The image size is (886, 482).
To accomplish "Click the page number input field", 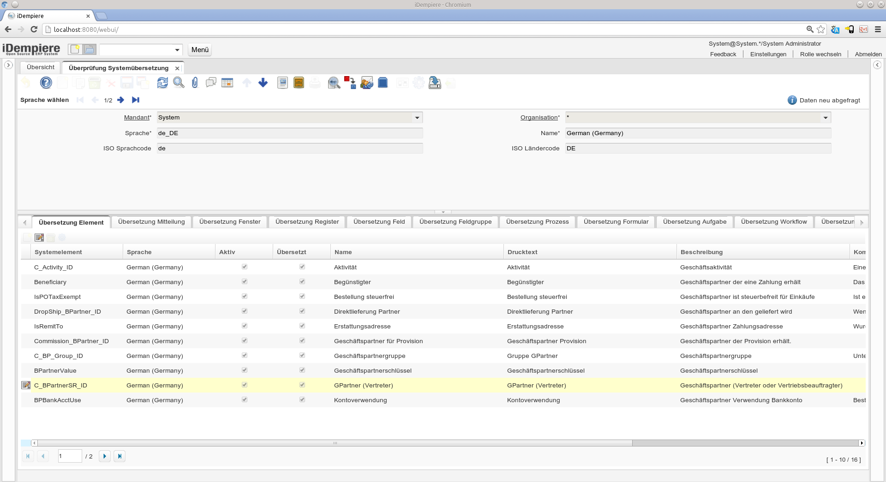I will pos(70,456).
